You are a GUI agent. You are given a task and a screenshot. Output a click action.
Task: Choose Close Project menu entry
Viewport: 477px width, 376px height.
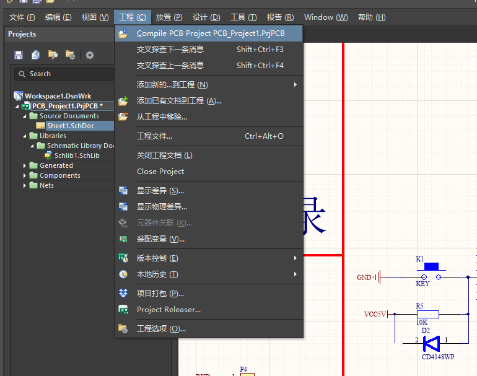point(209,172)
